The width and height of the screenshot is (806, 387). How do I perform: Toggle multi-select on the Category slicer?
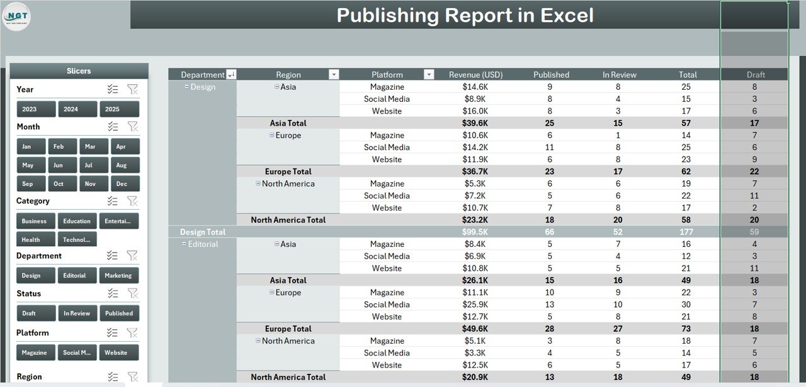113,200
